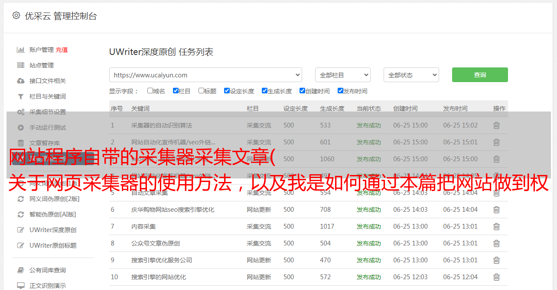Delete row 9 搜索引擎优化服务公司
557x290 pixels.
point(496,260)
